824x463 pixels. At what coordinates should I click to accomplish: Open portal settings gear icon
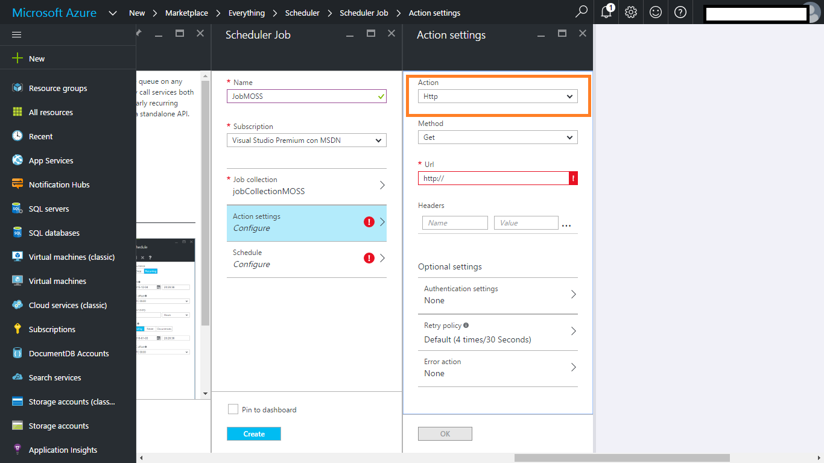[x=631, y=12]
